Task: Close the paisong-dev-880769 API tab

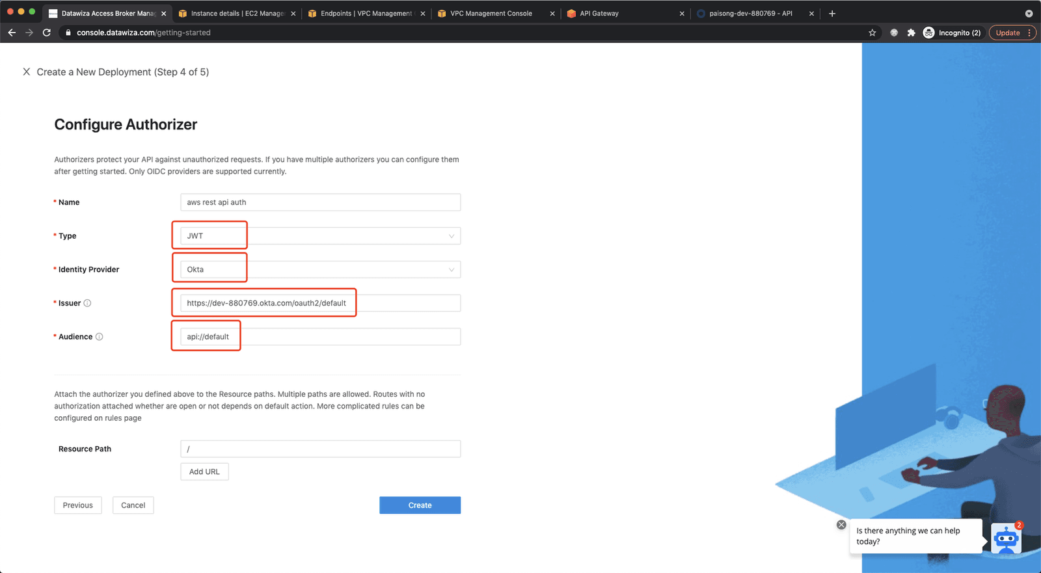Action: 811,13
